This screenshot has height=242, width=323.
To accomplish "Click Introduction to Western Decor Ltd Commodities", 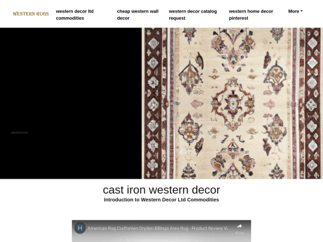I will point(161,200).
